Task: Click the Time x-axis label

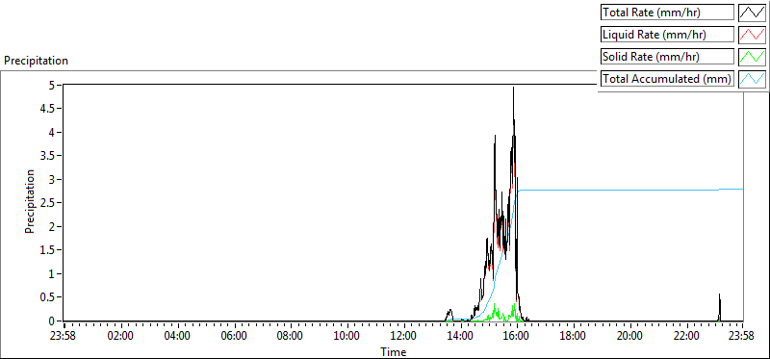Action: pyautogui.click(x=394, y=351)
